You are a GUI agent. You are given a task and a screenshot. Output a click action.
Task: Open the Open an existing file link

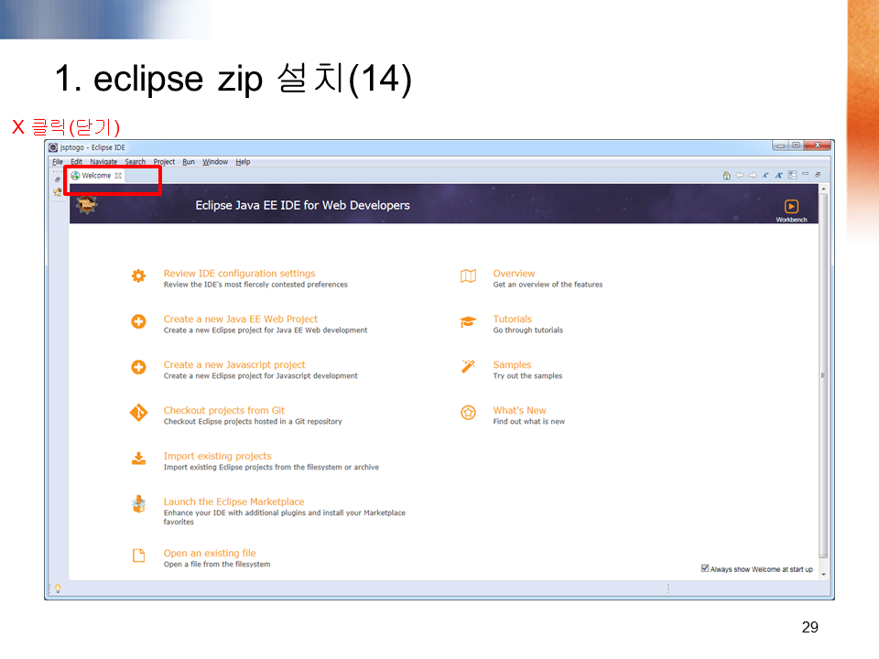pos(210,553)
